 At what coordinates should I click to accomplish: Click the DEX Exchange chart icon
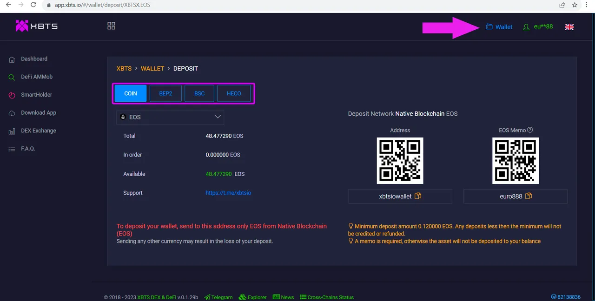[x=12, y=131]
